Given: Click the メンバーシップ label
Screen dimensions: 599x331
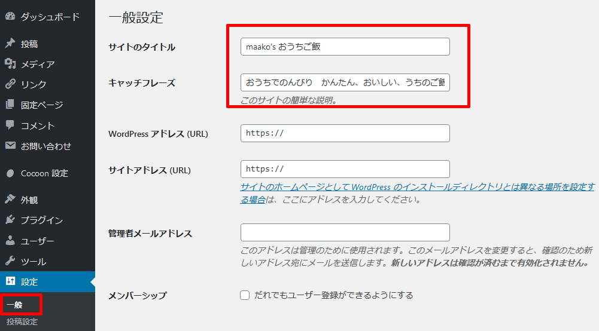Looking at the screenshot, I should 138,296.
